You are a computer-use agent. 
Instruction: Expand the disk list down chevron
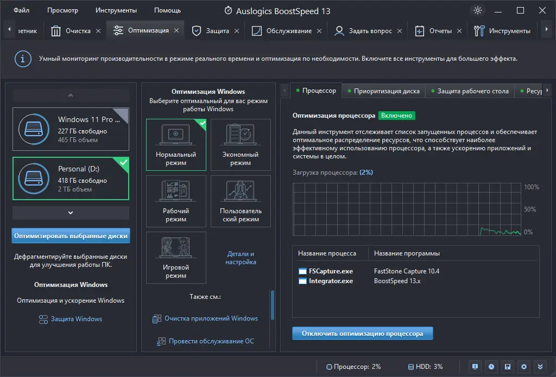(x=71, y=213)
